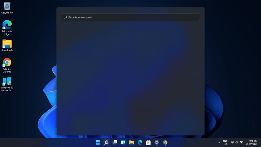Viewport: 261px width, 147px height.
Task: Switch to Google Chrome in the taskbar
Action: (x=165, y=142)
